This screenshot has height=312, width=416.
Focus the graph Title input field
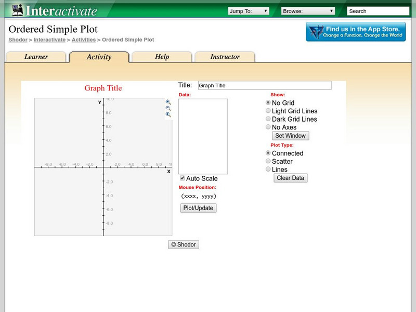[x=264, y=85]
